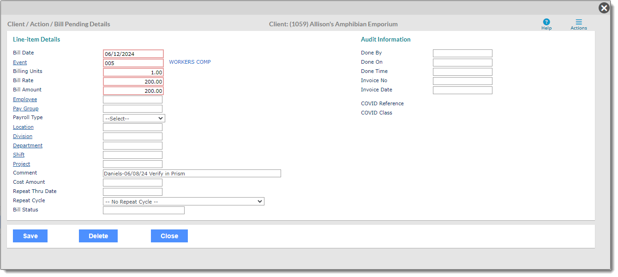The height and width of the screenshot is (277, 618).
Task: Click the blue Close button
Action: click(169, 236)
